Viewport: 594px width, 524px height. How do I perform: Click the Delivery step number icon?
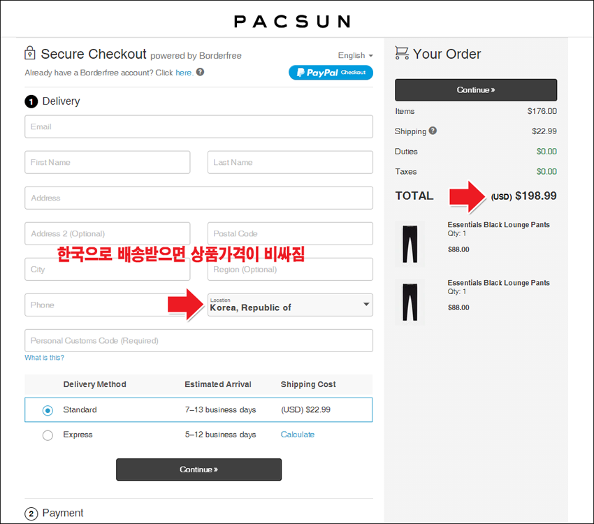tap(31, 101)
